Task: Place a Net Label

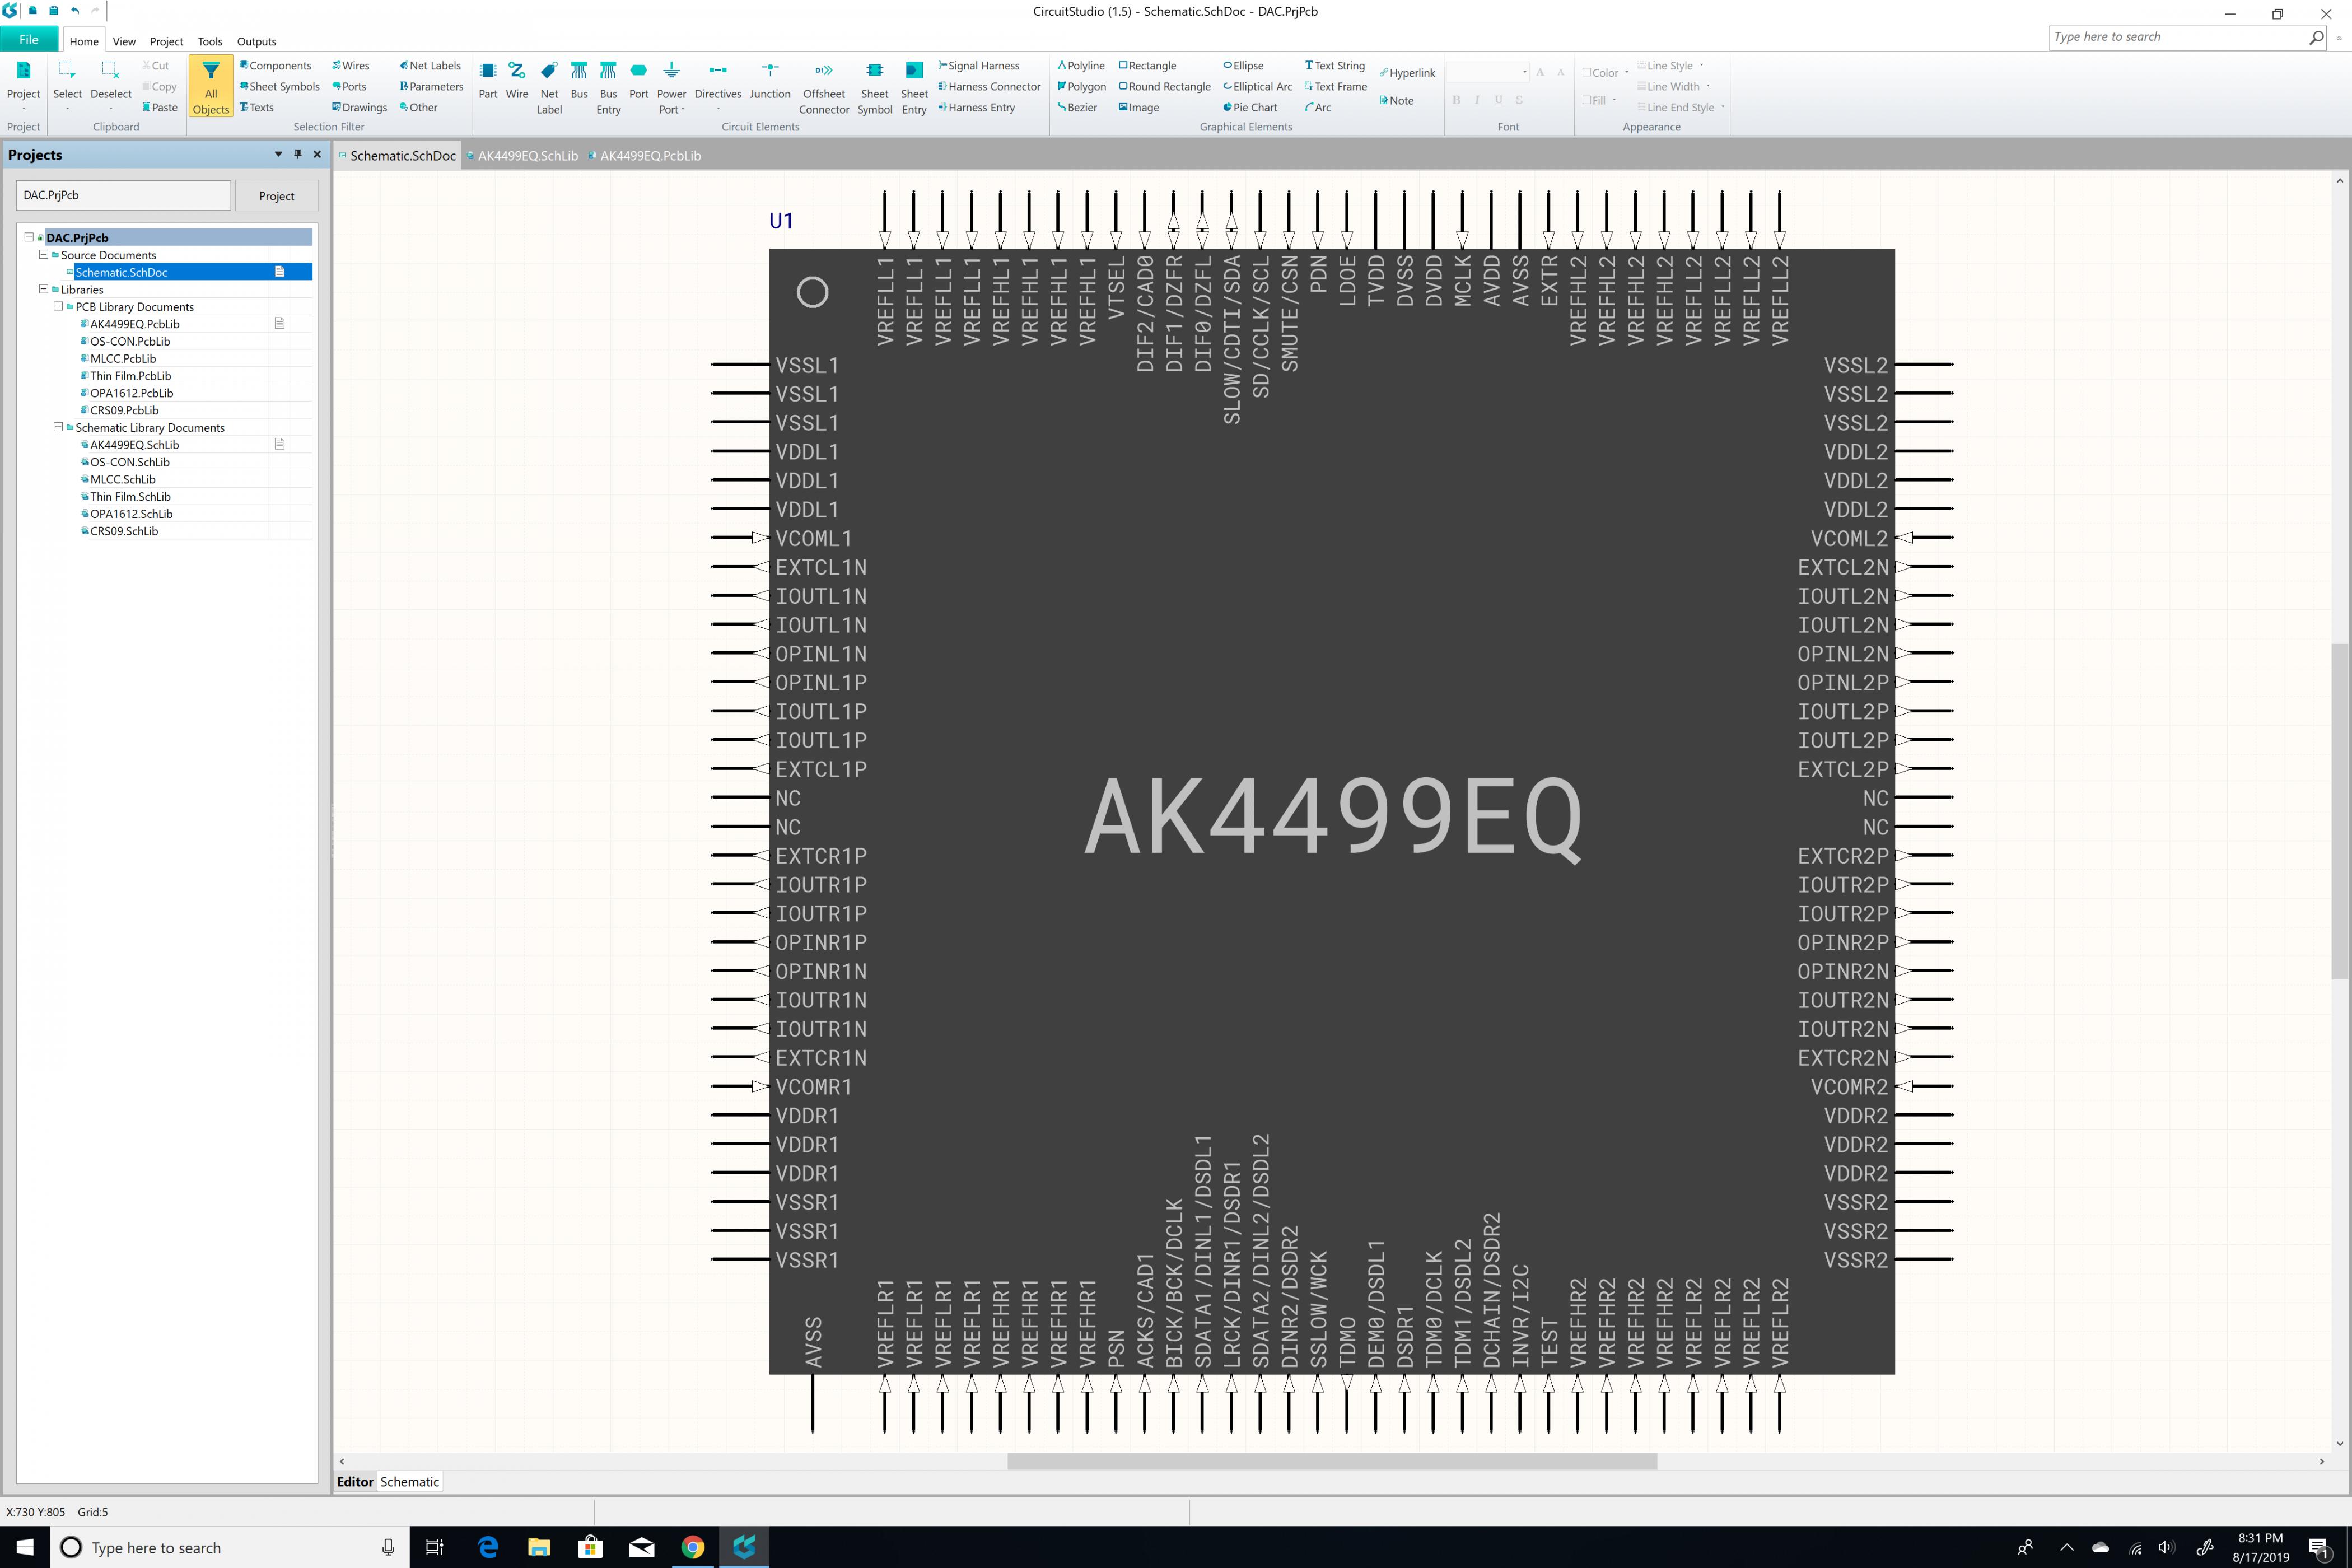Action: coord(549,88)
